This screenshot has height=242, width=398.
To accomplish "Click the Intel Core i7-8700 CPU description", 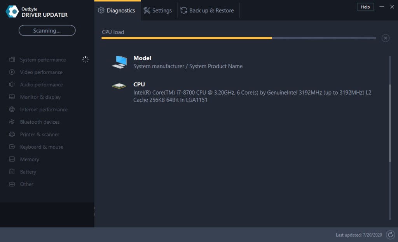I will (252, 96).
